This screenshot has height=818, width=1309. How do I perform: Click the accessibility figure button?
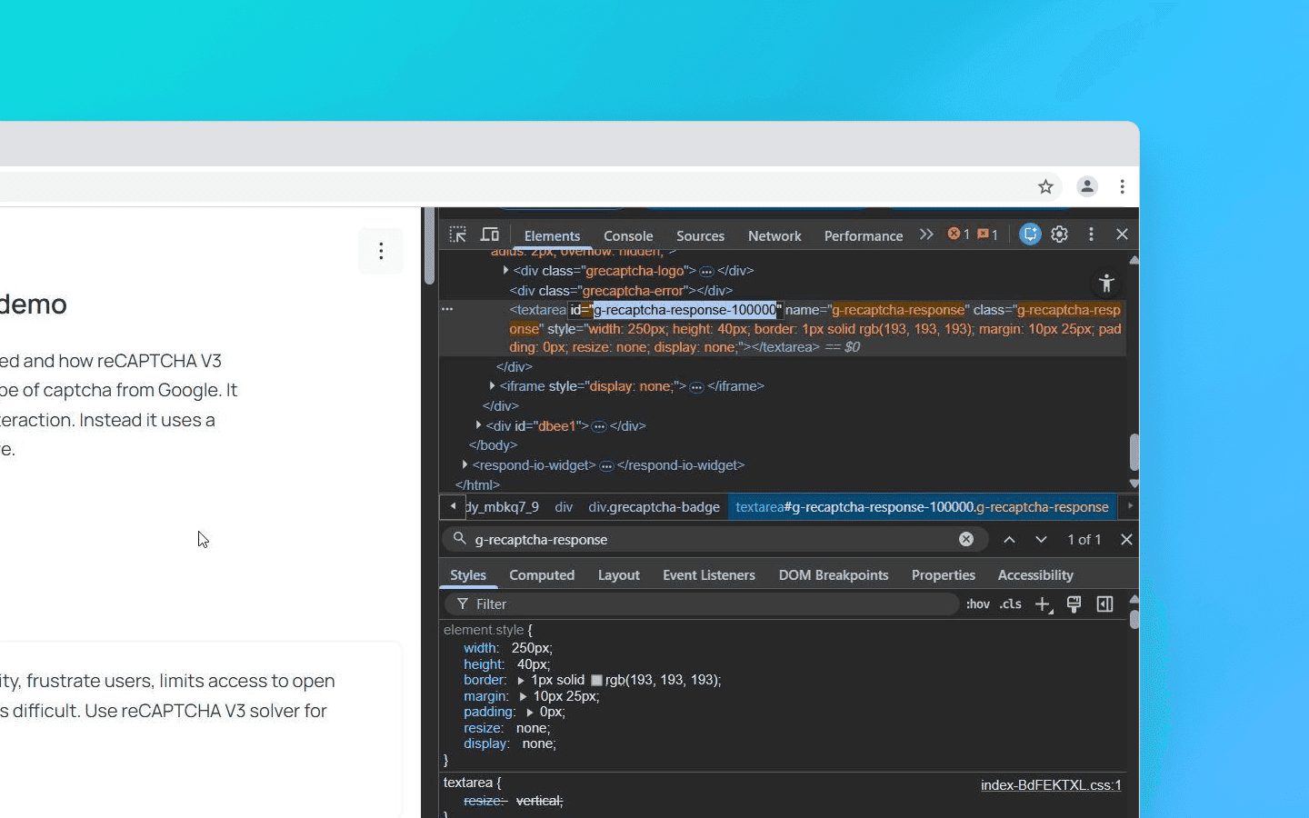pos(1106,283)
